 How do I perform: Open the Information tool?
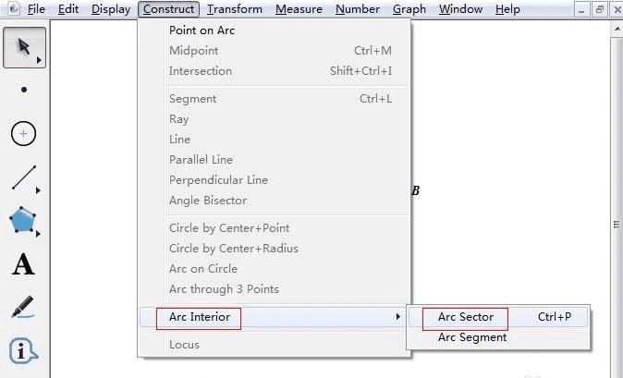(x=24, y=351)
